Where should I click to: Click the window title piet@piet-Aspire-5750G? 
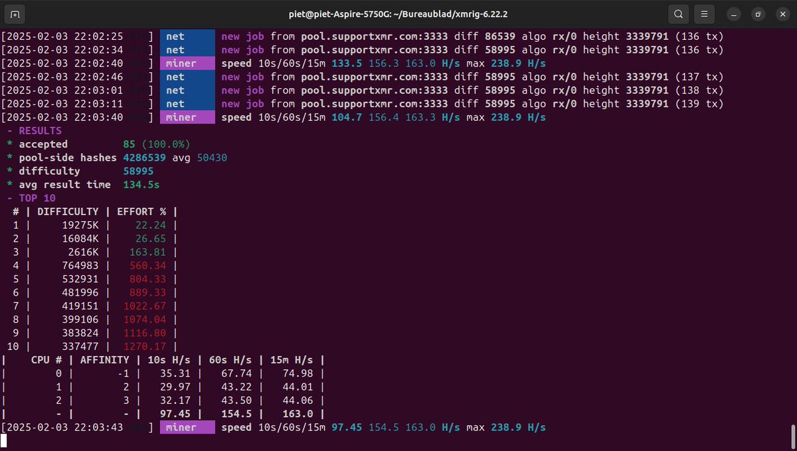(x=398, y=14)
